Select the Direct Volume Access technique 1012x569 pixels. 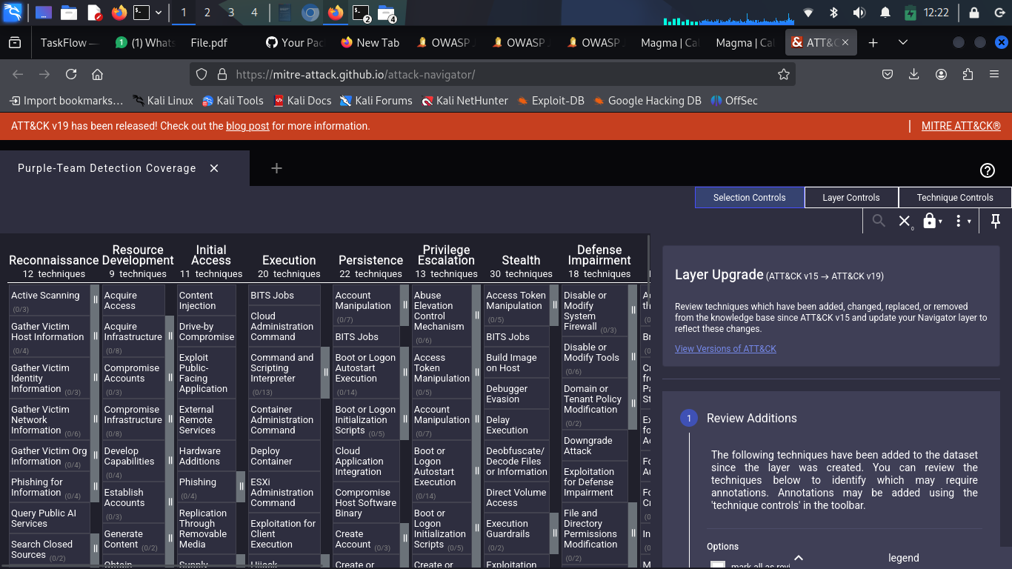coord(516,497)
